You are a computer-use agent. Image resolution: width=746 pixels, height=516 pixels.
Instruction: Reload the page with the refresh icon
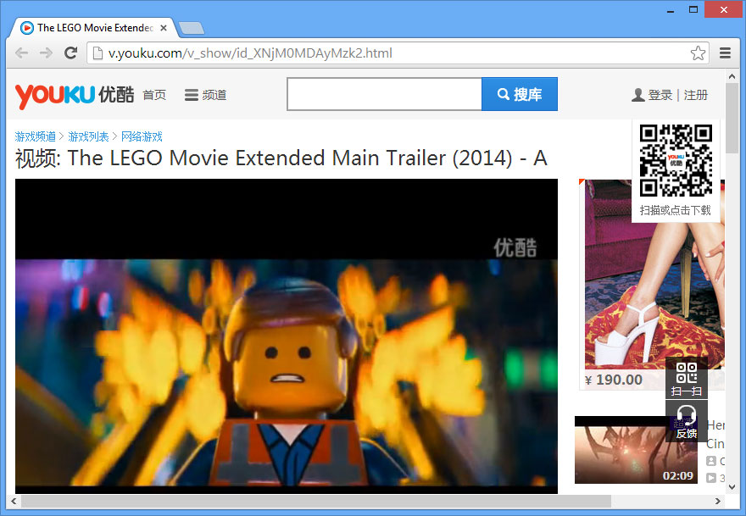coord(71,53)
